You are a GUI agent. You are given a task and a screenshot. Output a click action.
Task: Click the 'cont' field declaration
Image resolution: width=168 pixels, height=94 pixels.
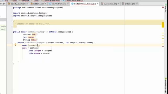(x=34, y=34)
